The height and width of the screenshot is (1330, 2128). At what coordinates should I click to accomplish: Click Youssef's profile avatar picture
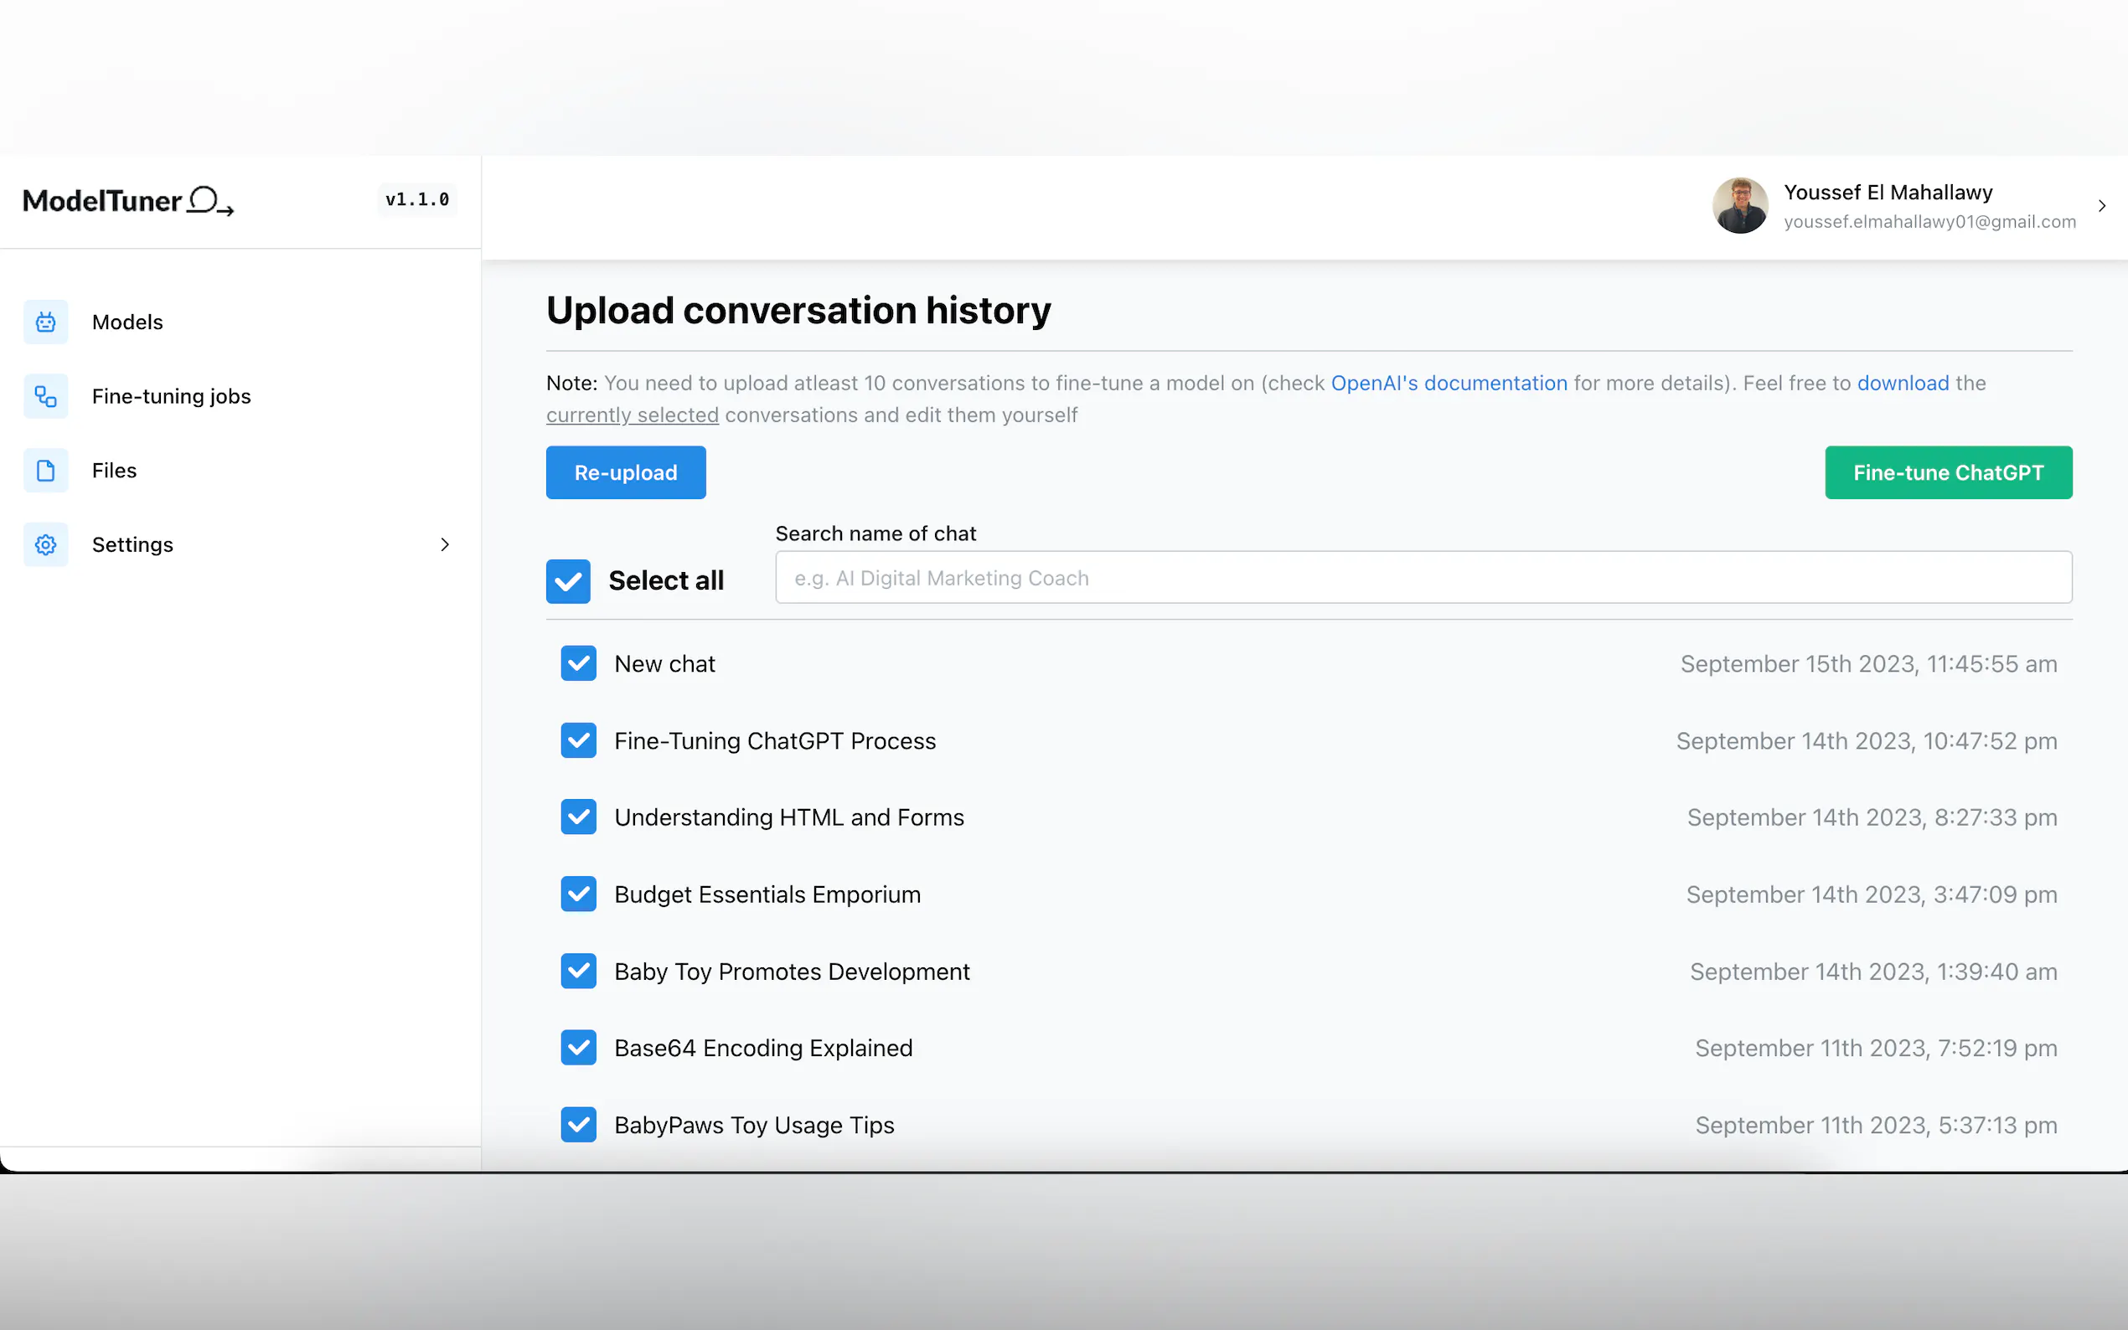click(x=1739, y=206)
